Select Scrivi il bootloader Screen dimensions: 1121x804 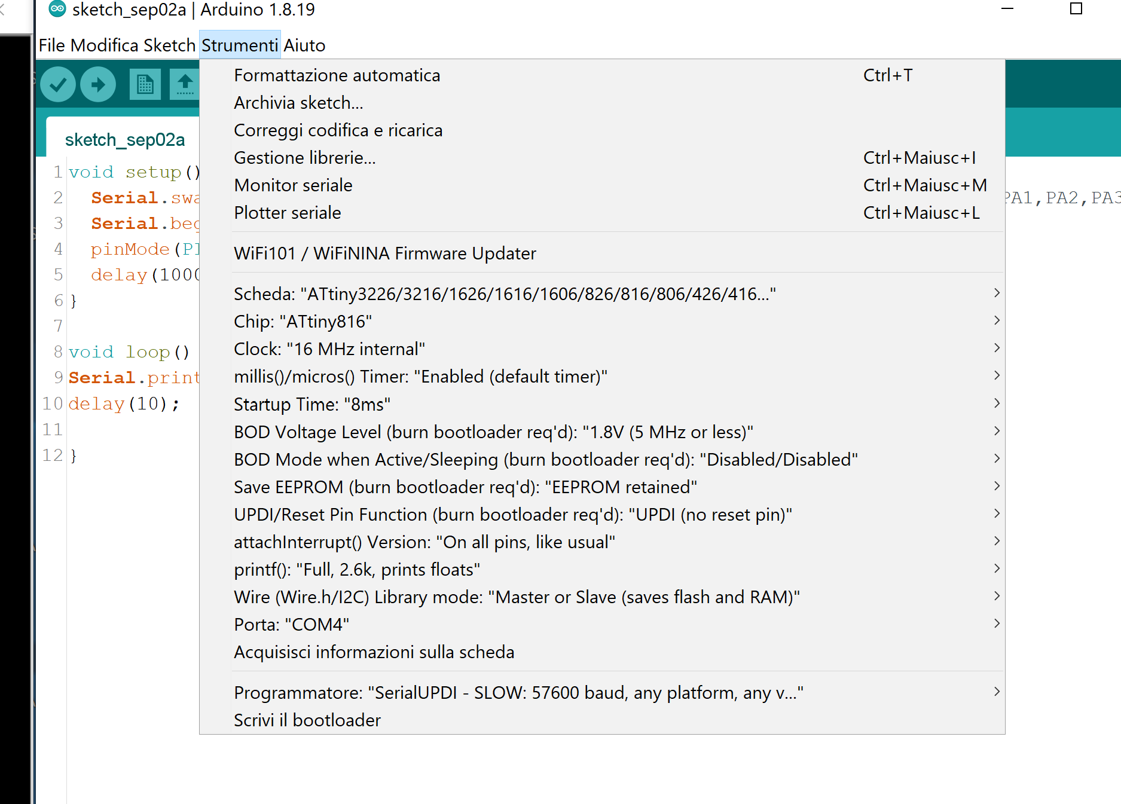[x=307, y=720]
